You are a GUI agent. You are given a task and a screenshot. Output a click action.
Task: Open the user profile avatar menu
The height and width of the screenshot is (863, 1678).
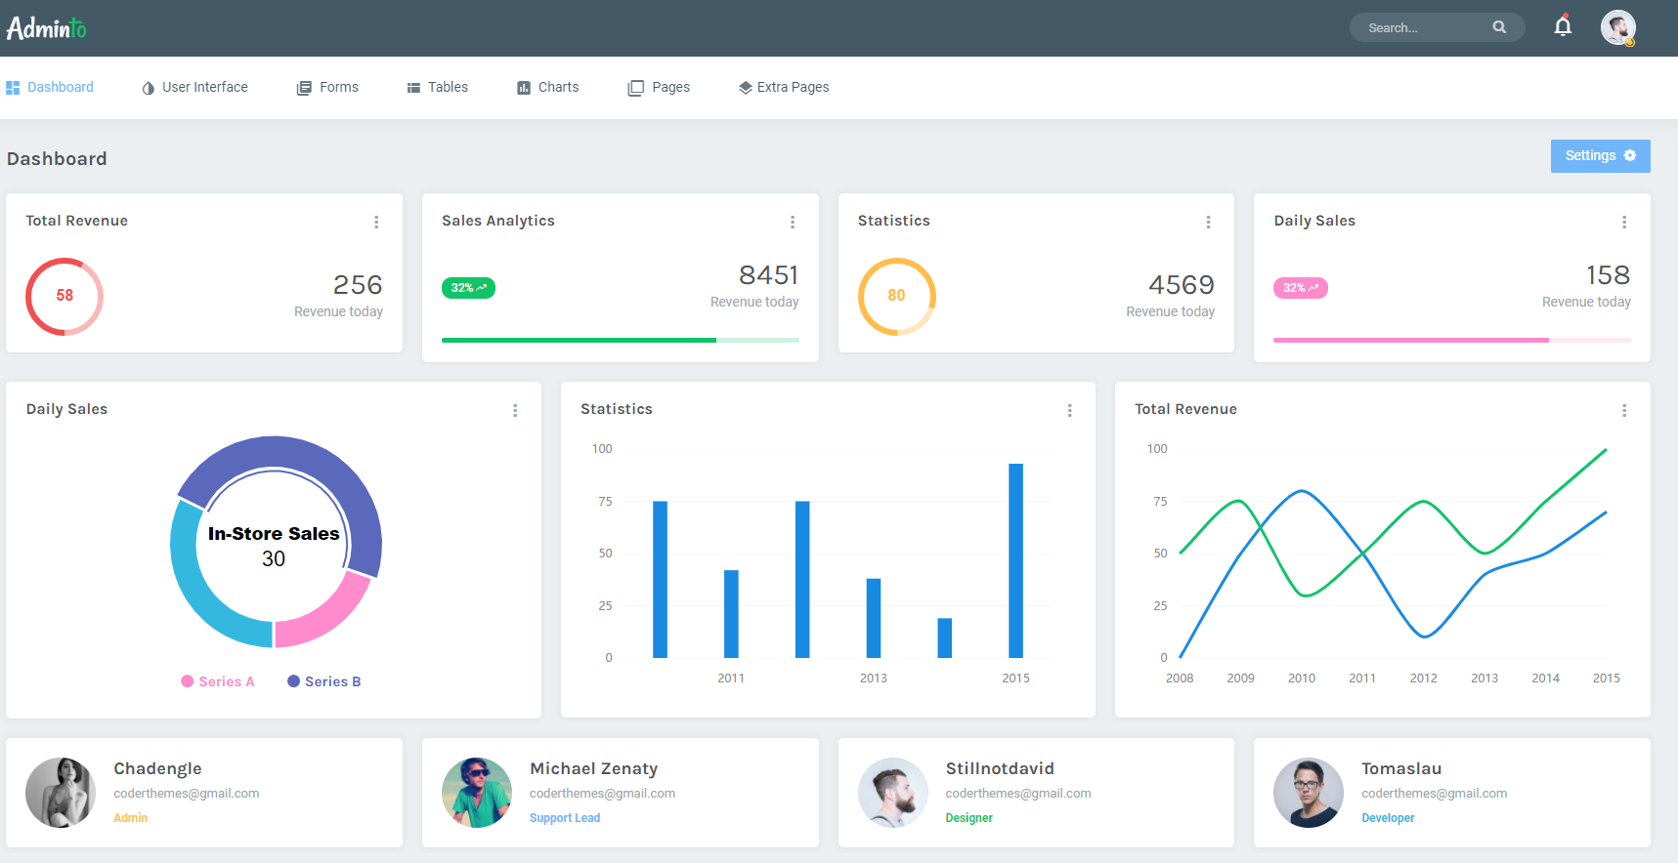(x=1617, y=27)
